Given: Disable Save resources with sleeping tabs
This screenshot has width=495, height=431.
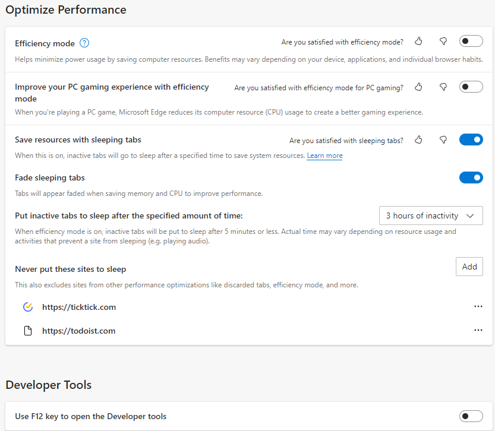Looking at the screenshot, I should point(471,140).
